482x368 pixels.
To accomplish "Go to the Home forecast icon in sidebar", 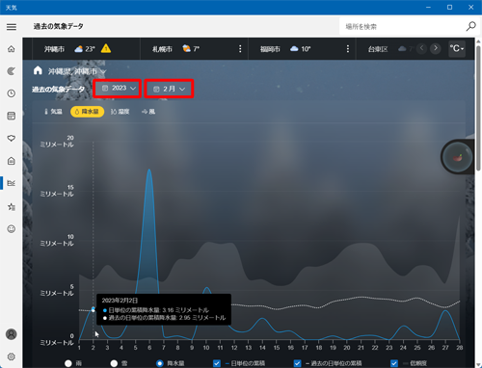I will click(12, 49).
